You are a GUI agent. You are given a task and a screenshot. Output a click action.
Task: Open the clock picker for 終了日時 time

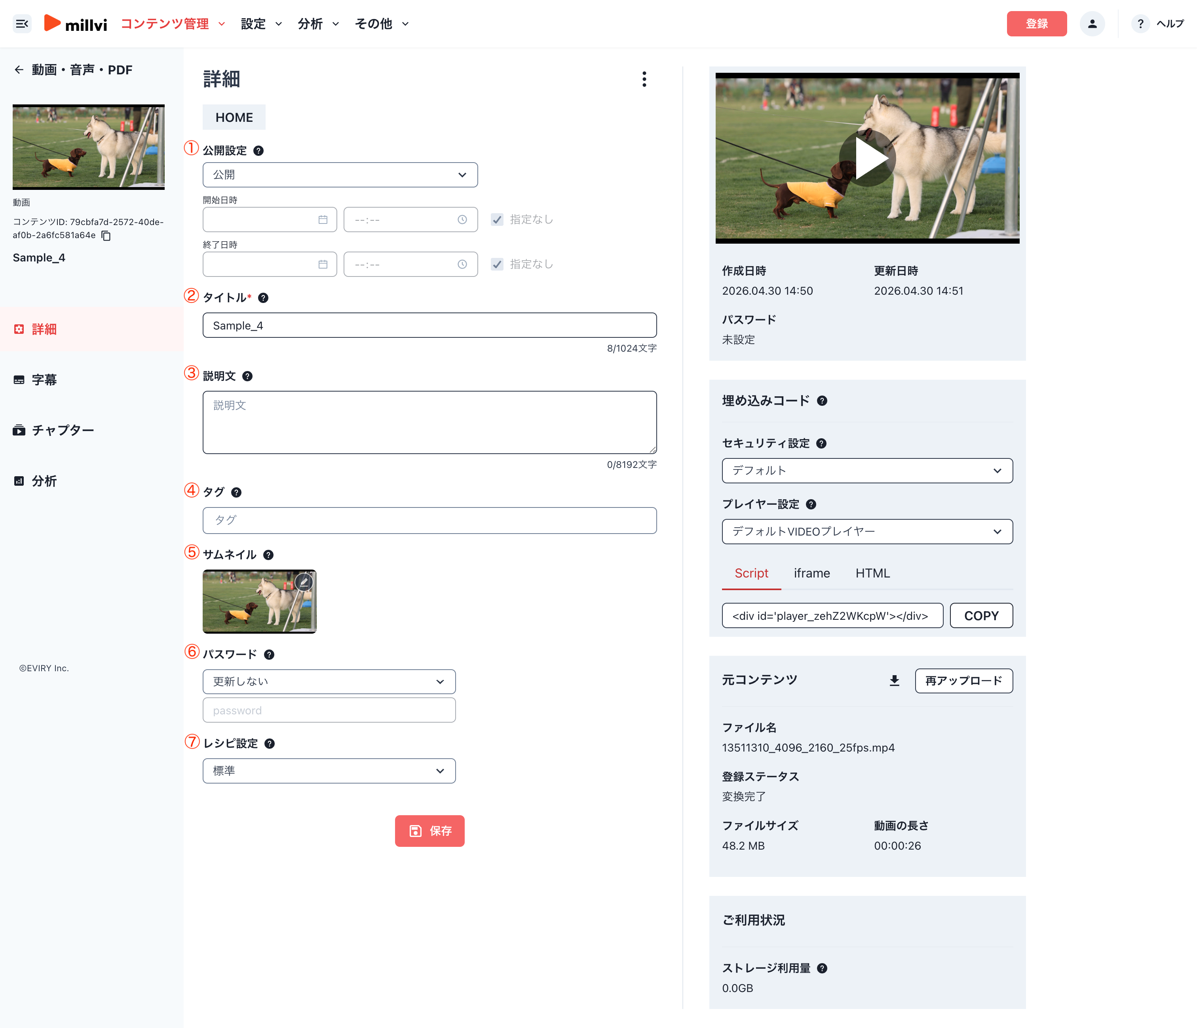point(462,264)
